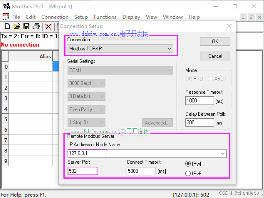Click the red 'No connection' status text

point(20,45)
